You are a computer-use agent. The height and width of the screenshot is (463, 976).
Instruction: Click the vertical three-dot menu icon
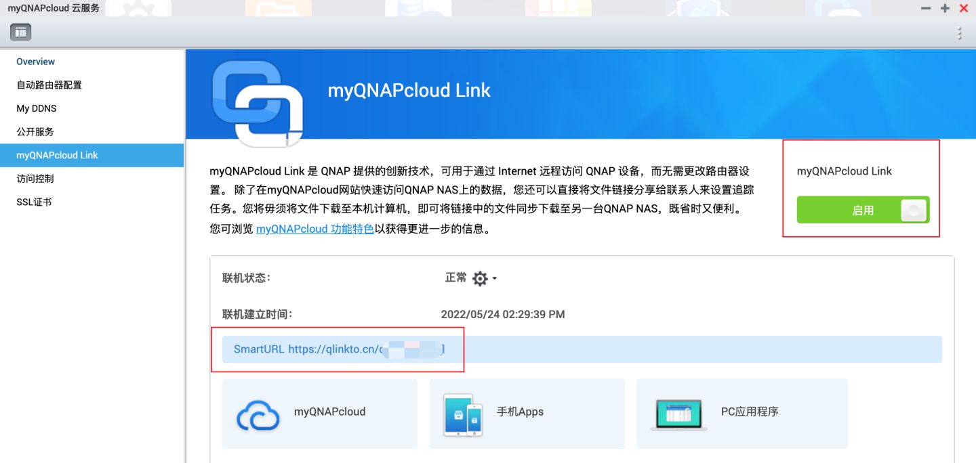[x=960, y=32]
